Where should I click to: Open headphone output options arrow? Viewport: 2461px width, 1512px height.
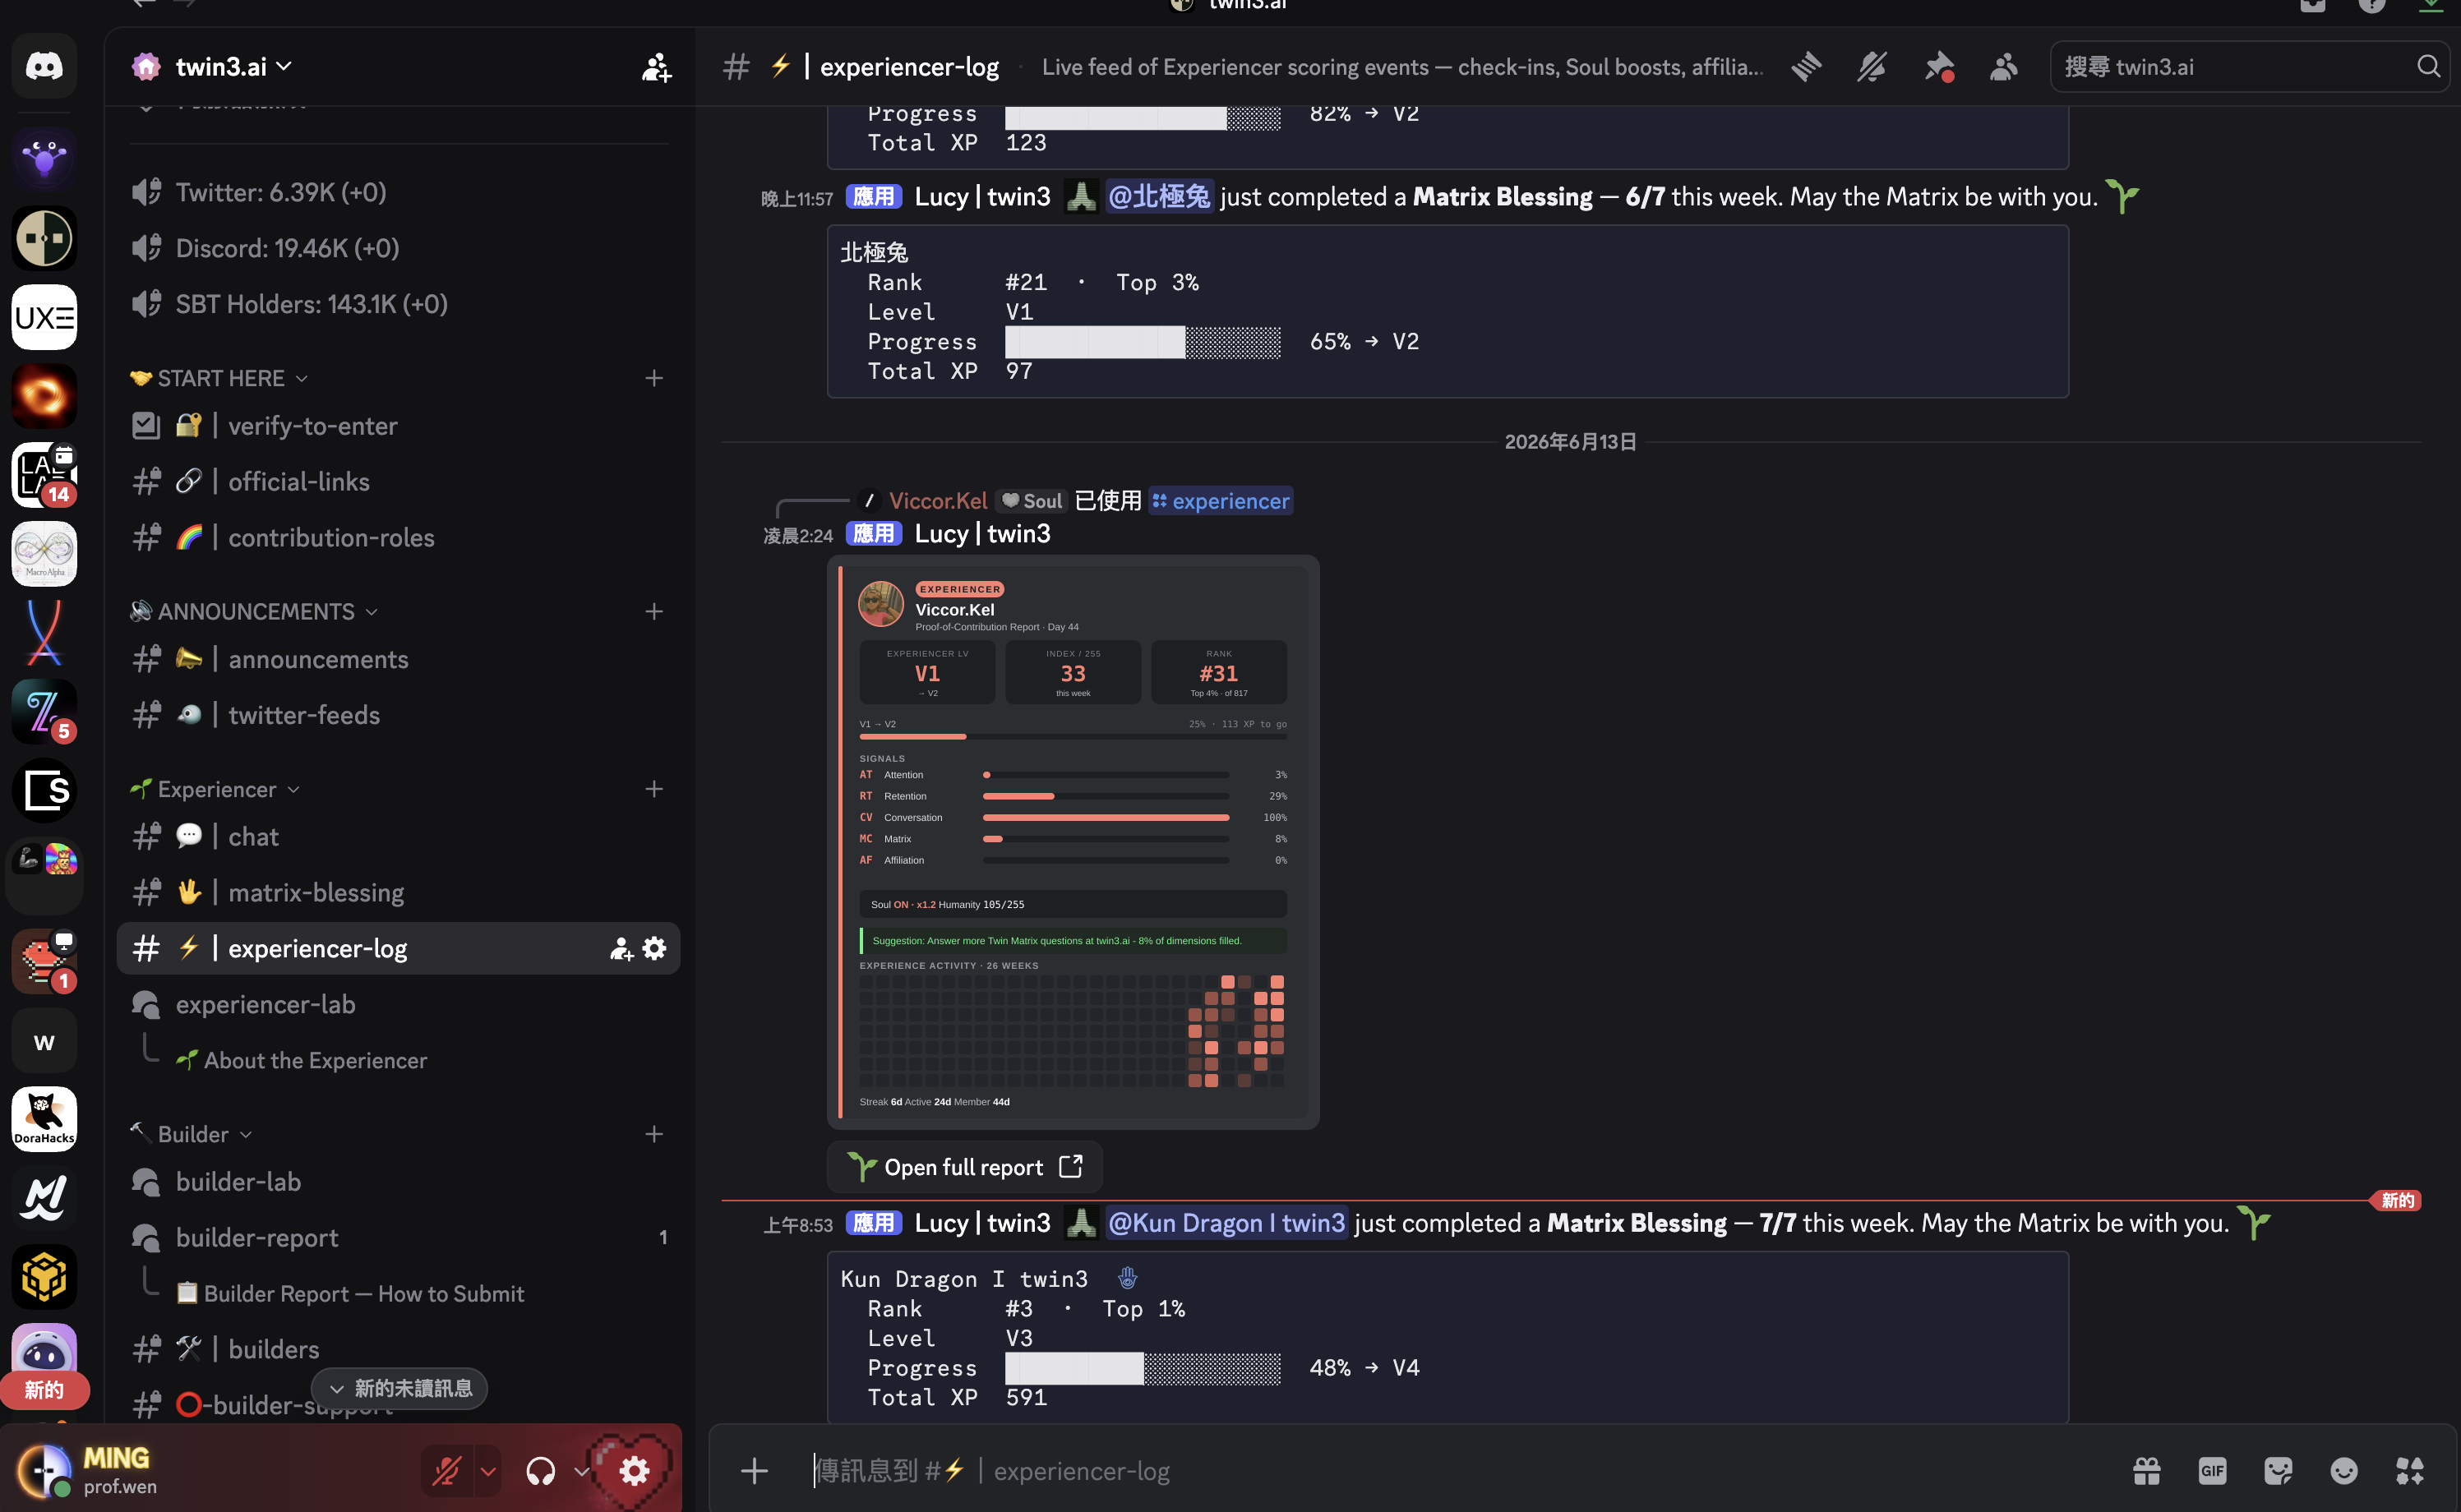(x=581, y=1471)
